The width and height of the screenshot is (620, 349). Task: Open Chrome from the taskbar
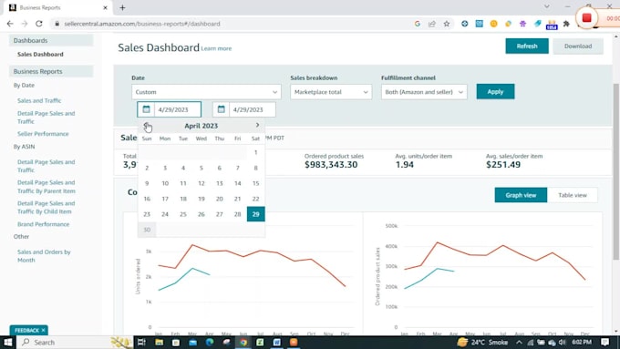tap(243, 343)
